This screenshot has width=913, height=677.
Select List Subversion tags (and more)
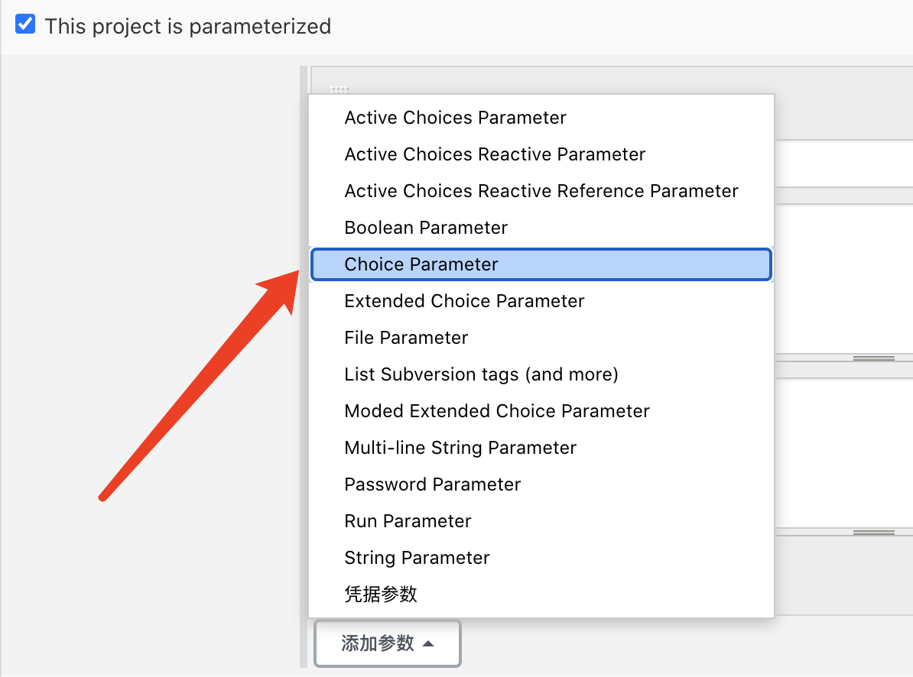point(481,374)
